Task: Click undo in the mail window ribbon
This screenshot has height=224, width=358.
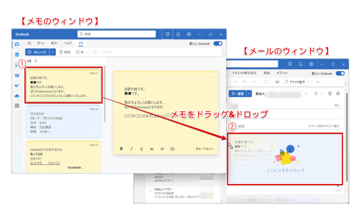Action: pyautogui.click(x=236, y=82)
